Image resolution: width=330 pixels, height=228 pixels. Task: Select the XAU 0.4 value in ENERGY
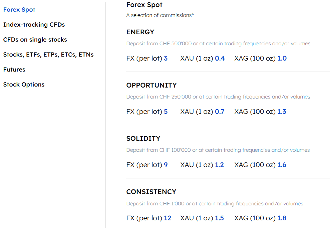tap(220, 58)
